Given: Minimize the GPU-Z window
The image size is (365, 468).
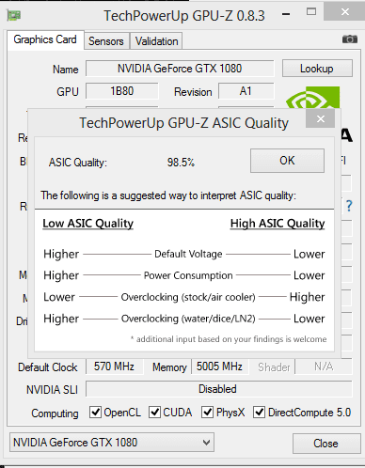Looking at the screenshot, I should point(286,14).
